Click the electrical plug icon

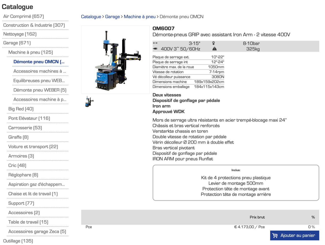tap(155, 48)
